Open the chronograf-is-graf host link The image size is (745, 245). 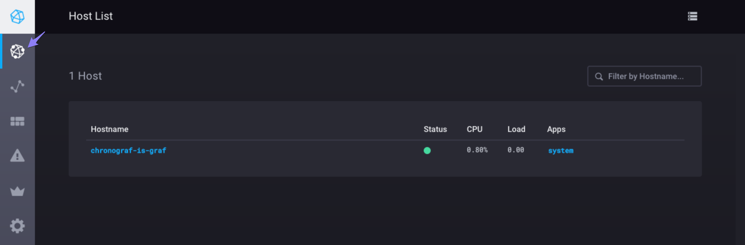[128, 151]
